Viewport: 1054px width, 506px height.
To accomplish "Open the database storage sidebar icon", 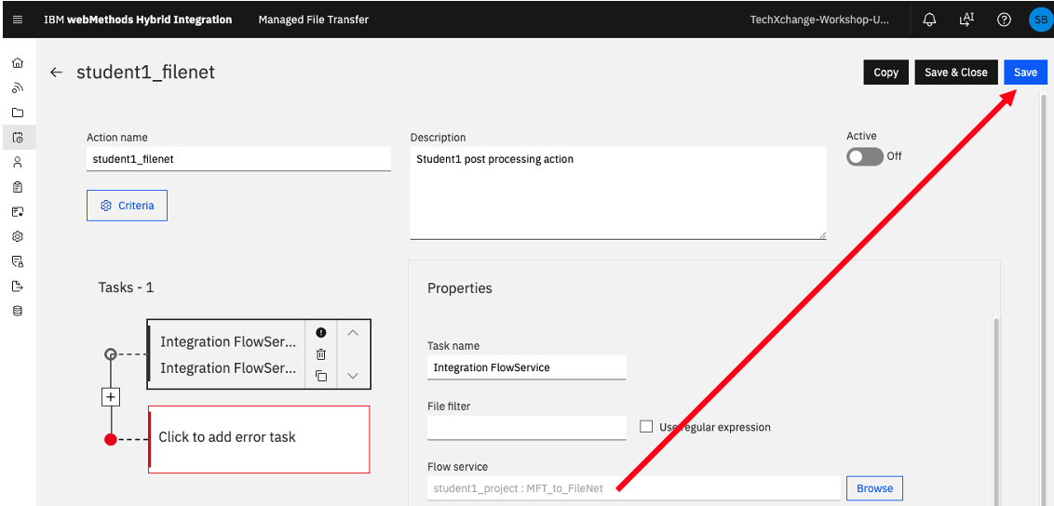I will pos(18,311).
